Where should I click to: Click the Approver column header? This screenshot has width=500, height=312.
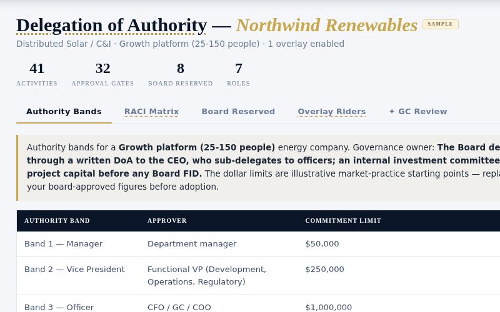point(167,221)
